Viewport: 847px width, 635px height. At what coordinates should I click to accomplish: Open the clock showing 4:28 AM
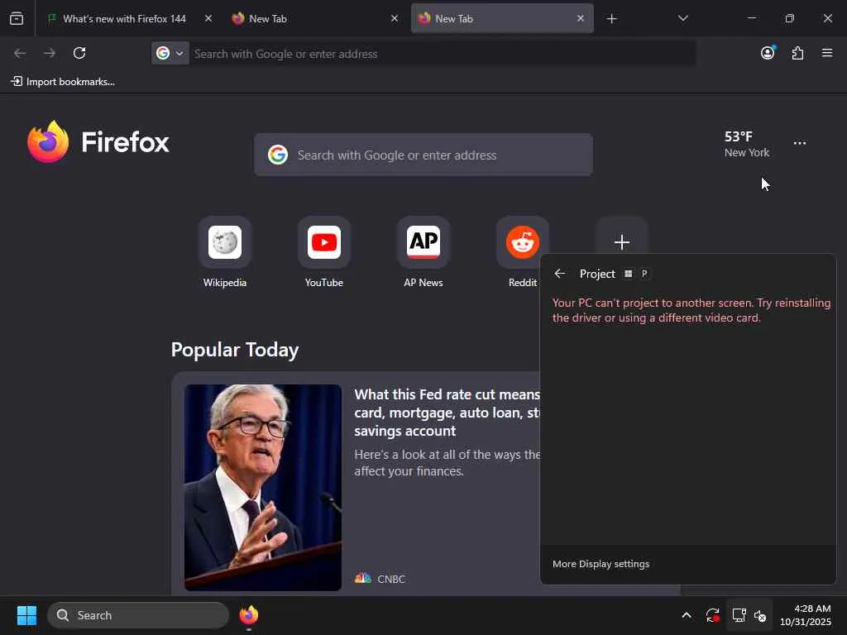click(x=806, y=615)
